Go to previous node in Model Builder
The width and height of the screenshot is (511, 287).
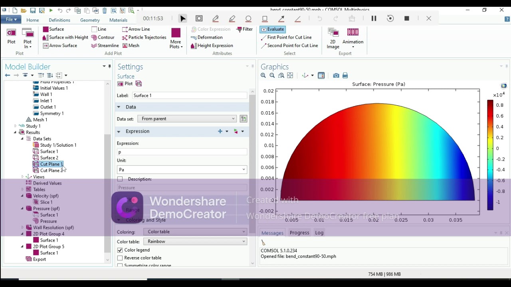8,75
